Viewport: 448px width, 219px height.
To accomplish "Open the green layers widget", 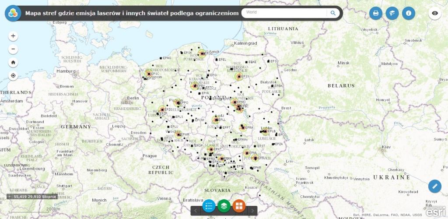I will click(224, 206).
